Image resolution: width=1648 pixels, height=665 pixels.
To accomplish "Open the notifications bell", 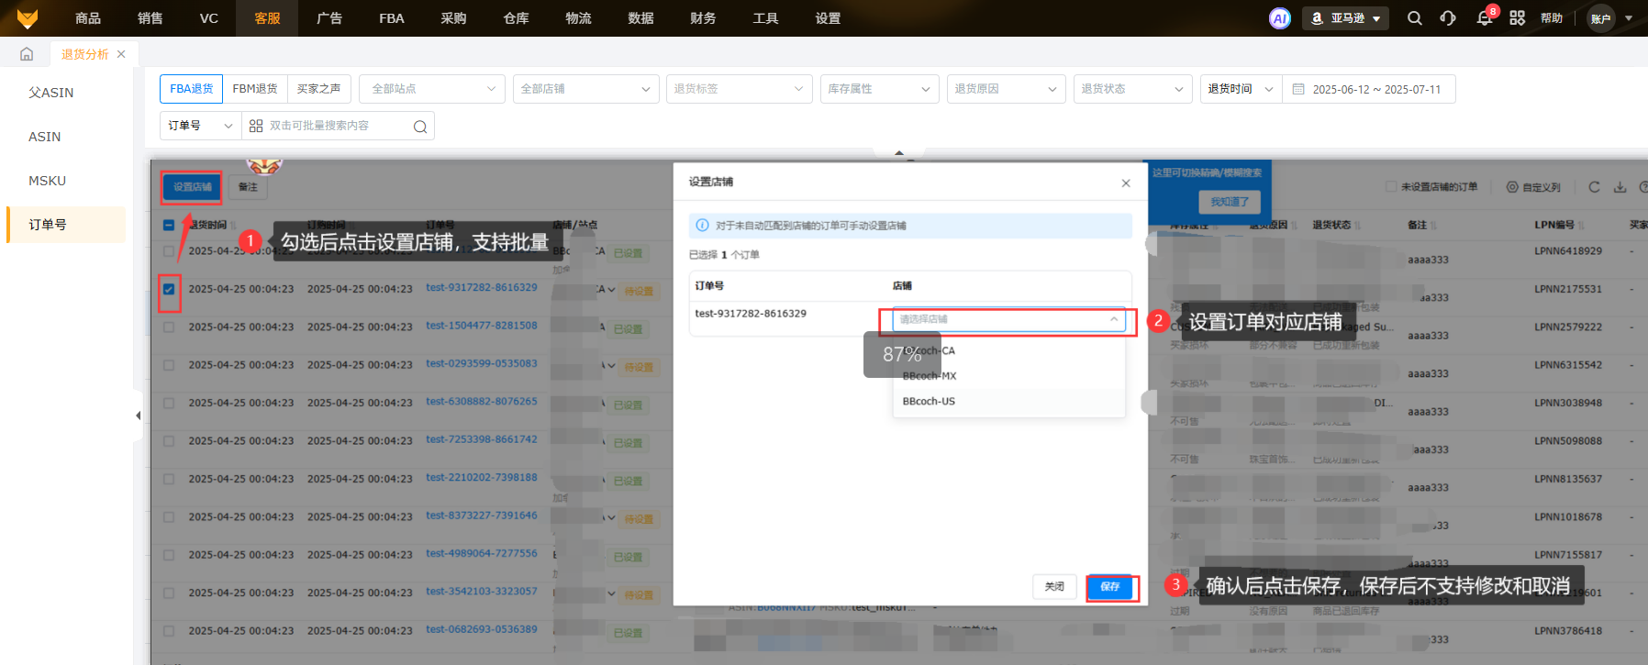I will pos(1484,18).
